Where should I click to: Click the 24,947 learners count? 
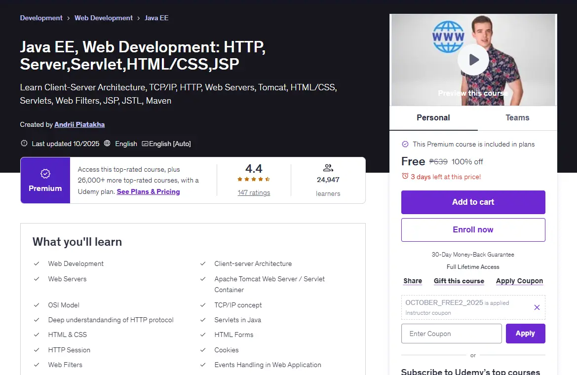[x=328, y=180]
